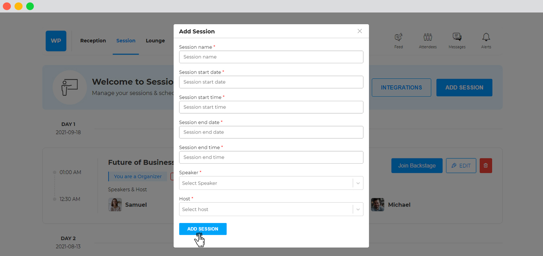The image size is (543, 256).
Task: Click the EDIT session button
Action: click(461, 166)
